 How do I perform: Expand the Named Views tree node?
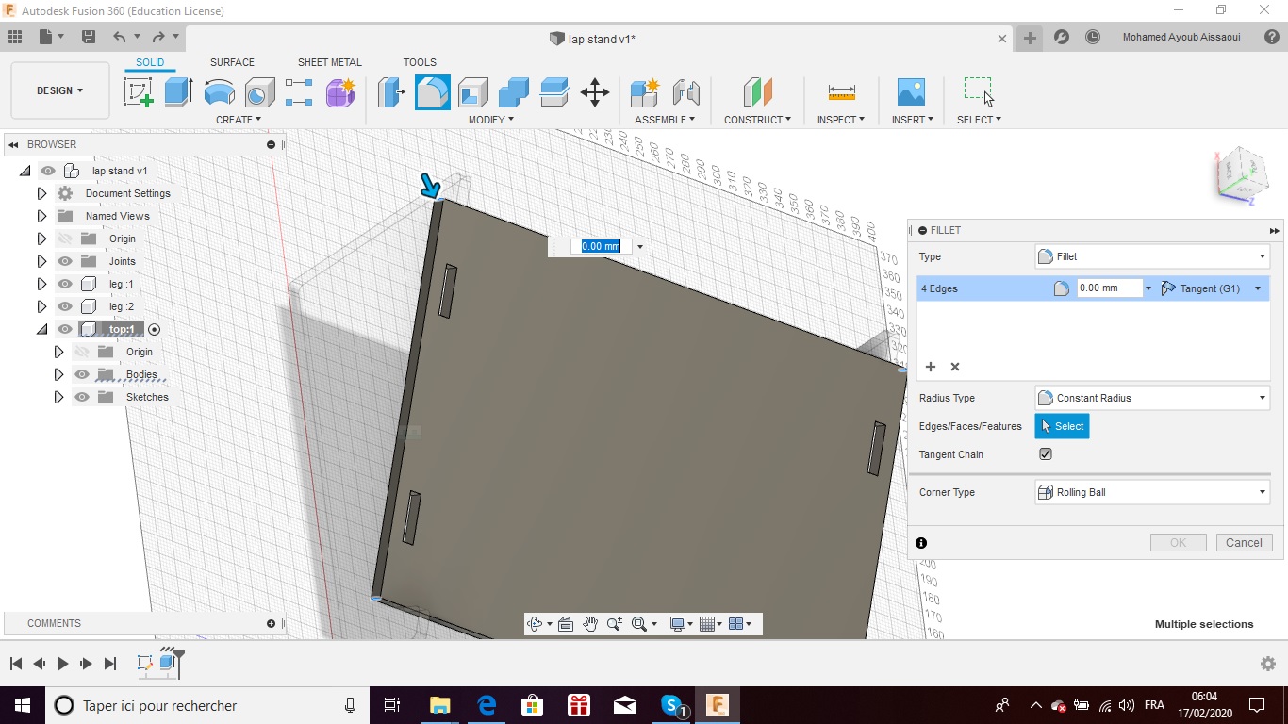pyautogui.click(x=41, y=216)
